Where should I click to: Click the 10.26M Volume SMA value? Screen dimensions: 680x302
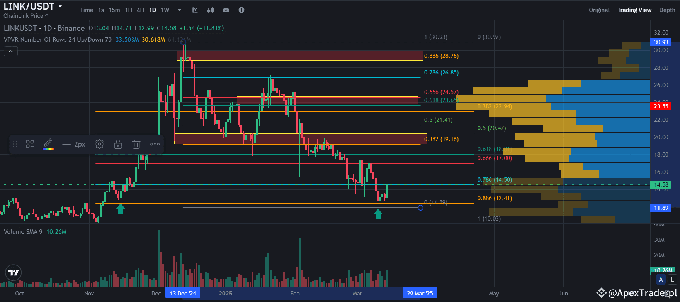(x=56, y=232)
